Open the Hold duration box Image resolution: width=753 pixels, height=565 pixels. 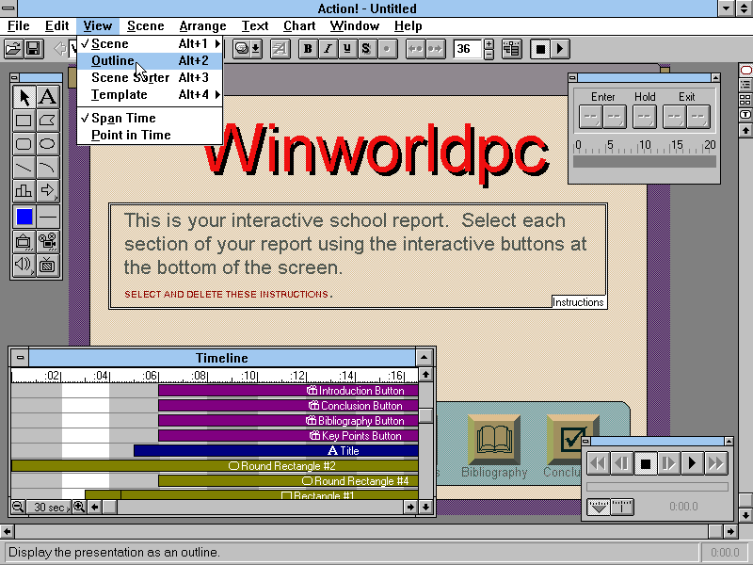point(645,117)
